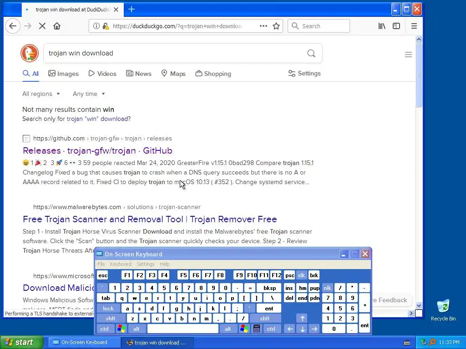Click the application menu key on keyboard
The width and height of the screenshot is (466, 349).
[x=257, y=329]
